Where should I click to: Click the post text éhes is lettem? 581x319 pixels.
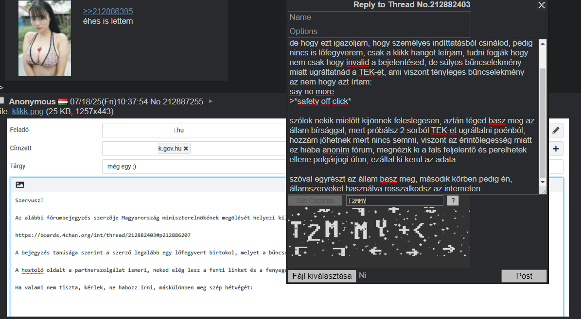tap(108, 21)
